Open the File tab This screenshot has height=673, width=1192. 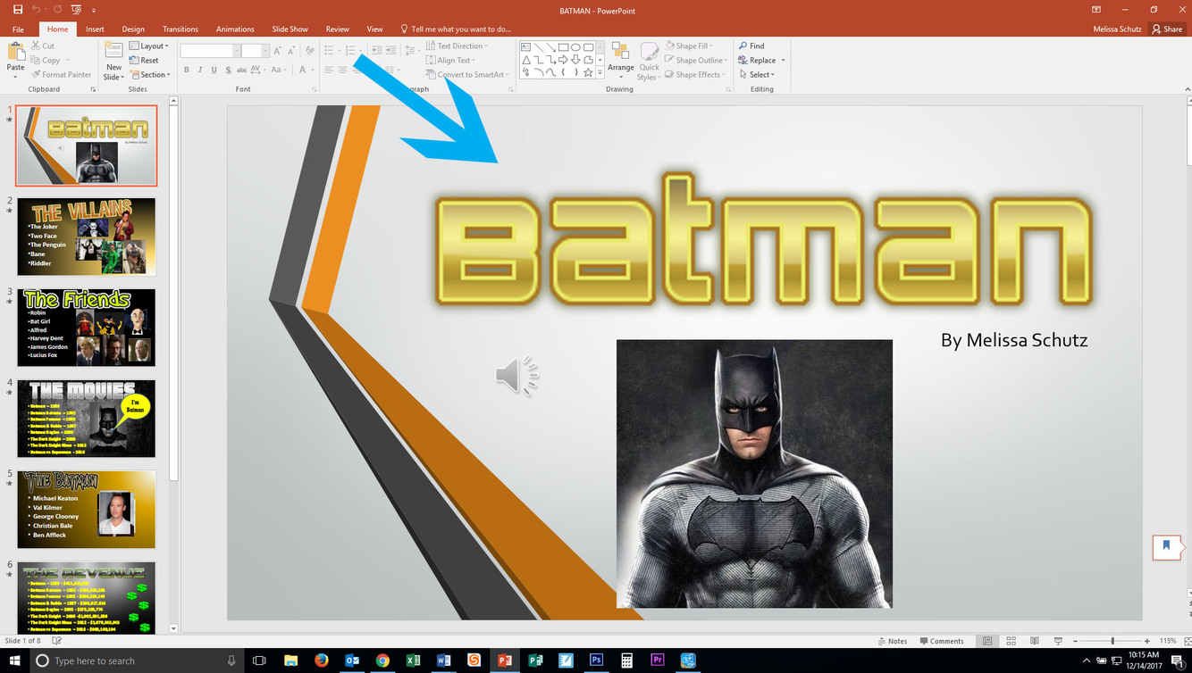pyautogui.click(x=18, y=29)
